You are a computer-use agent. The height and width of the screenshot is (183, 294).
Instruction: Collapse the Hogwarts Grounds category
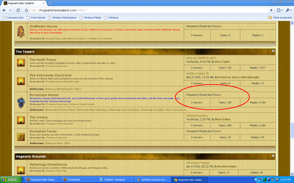coord(273,156)
